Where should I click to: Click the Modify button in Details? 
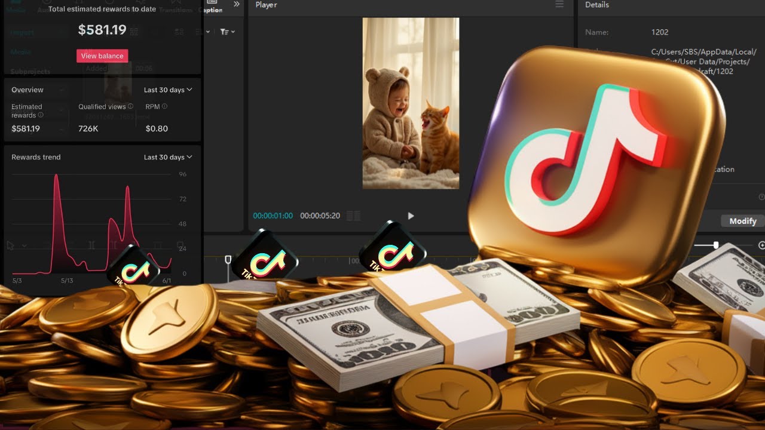tap(743, 221)
